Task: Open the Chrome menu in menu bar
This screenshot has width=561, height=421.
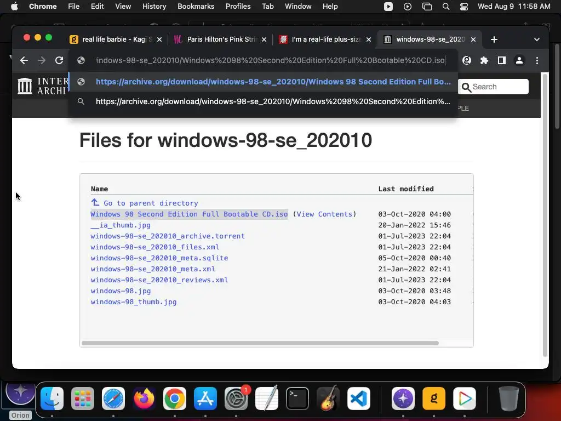Action: [43, 7]
